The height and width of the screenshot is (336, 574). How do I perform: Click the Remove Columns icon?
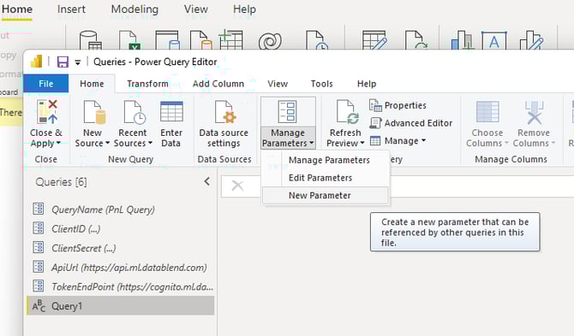[534, 113]
